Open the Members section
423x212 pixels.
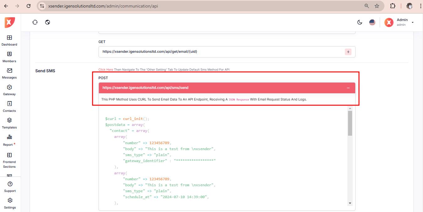(x=9, y=54)
